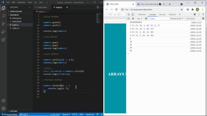
Task: Open index.html in the explorer tree
Action: [16, 22]
